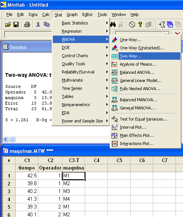Click the Cut scissors icon
Viewport: 183px width, 217px height.
[38, 24]
